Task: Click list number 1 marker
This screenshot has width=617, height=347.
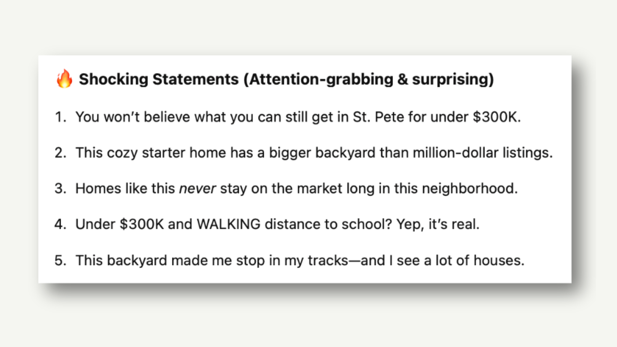Action: pyautogui.click(x=60, y=117)
